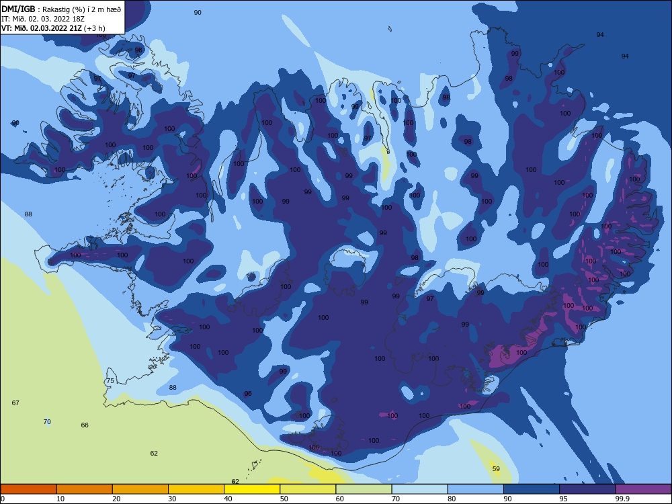
Task: Select the bright yellow 40–50 legend swatch
Action: [x=252, y=489]
